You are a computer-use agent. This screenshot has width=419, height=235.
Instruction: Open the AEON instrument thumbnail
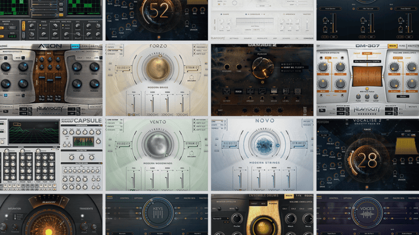click(51, 80)
